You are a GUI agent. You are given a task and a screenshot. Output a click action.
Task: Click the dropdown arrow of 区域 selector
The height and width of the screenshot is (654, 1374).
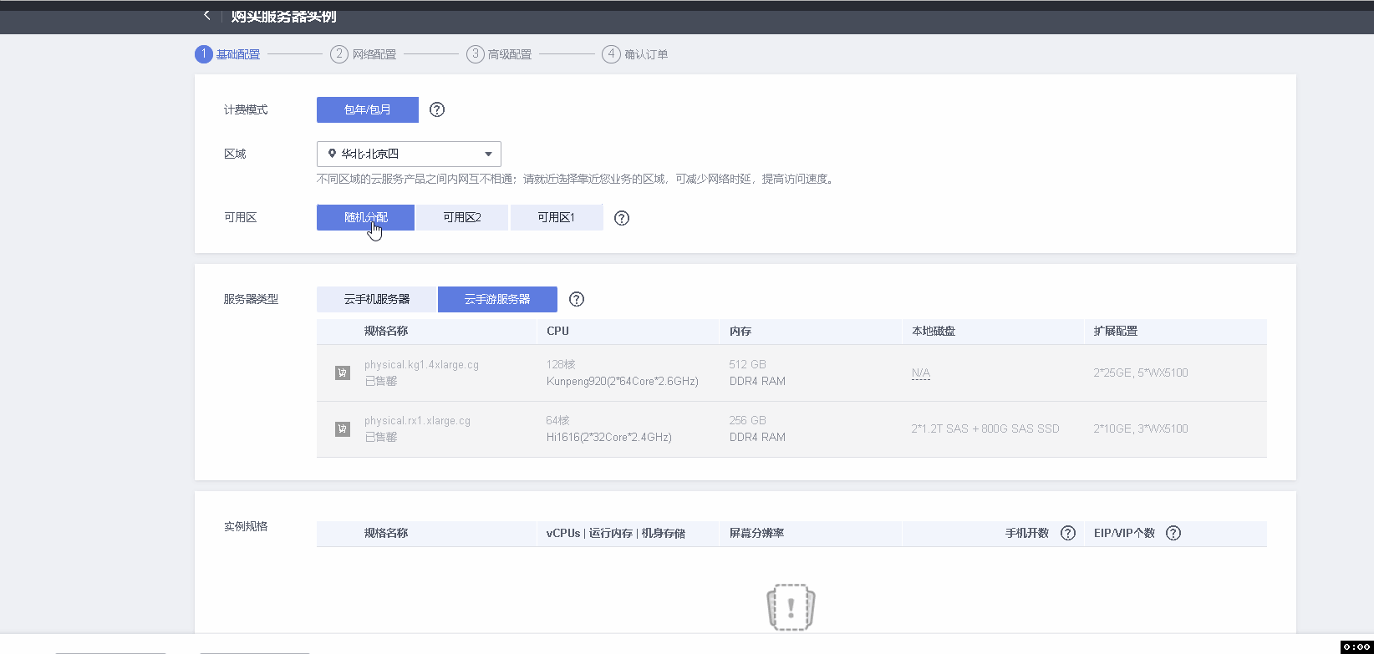tap(488, 155)
